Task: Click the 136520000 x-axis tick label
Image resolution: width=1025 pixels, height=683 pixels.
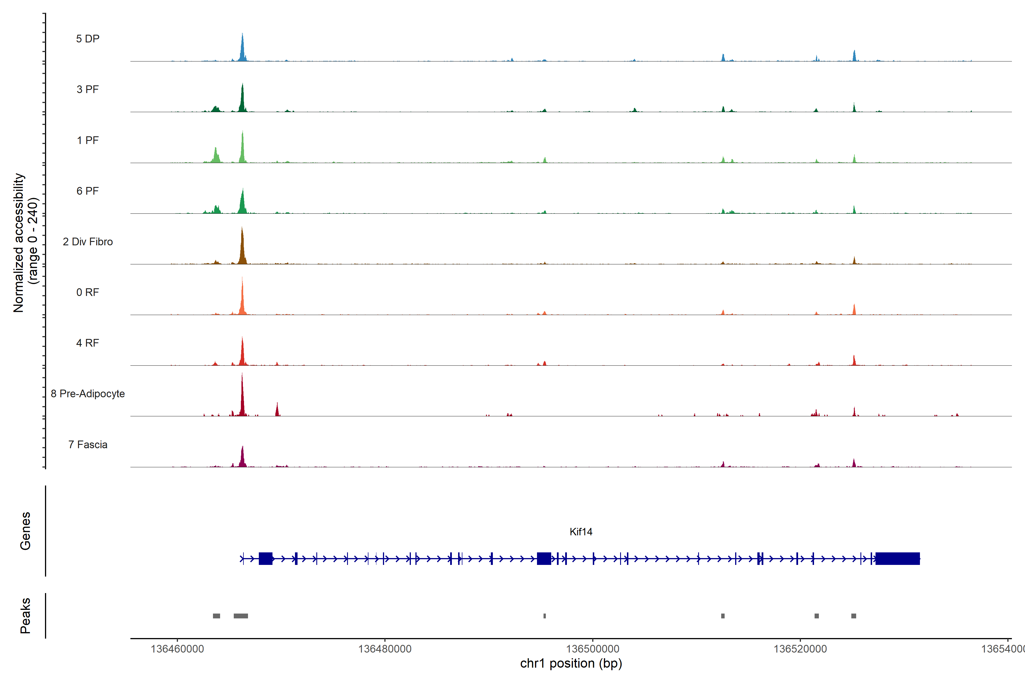Action: pos(800,649)
